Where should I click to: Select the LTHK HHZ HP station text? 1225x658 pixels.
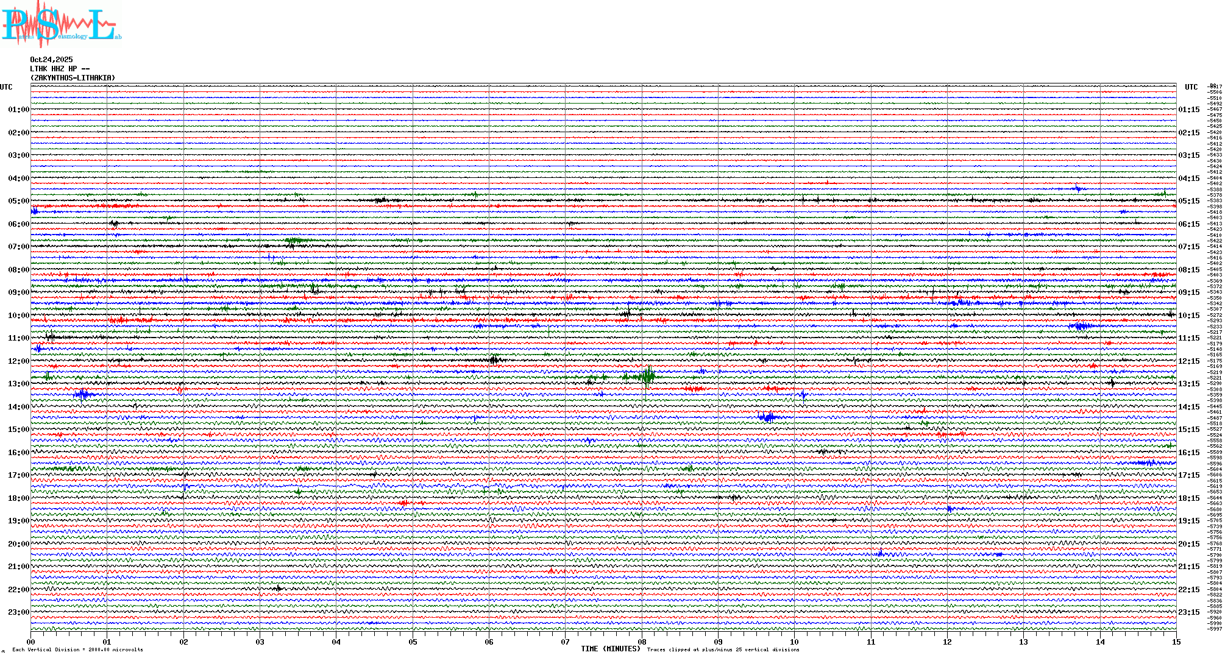(x=60, y=69)
